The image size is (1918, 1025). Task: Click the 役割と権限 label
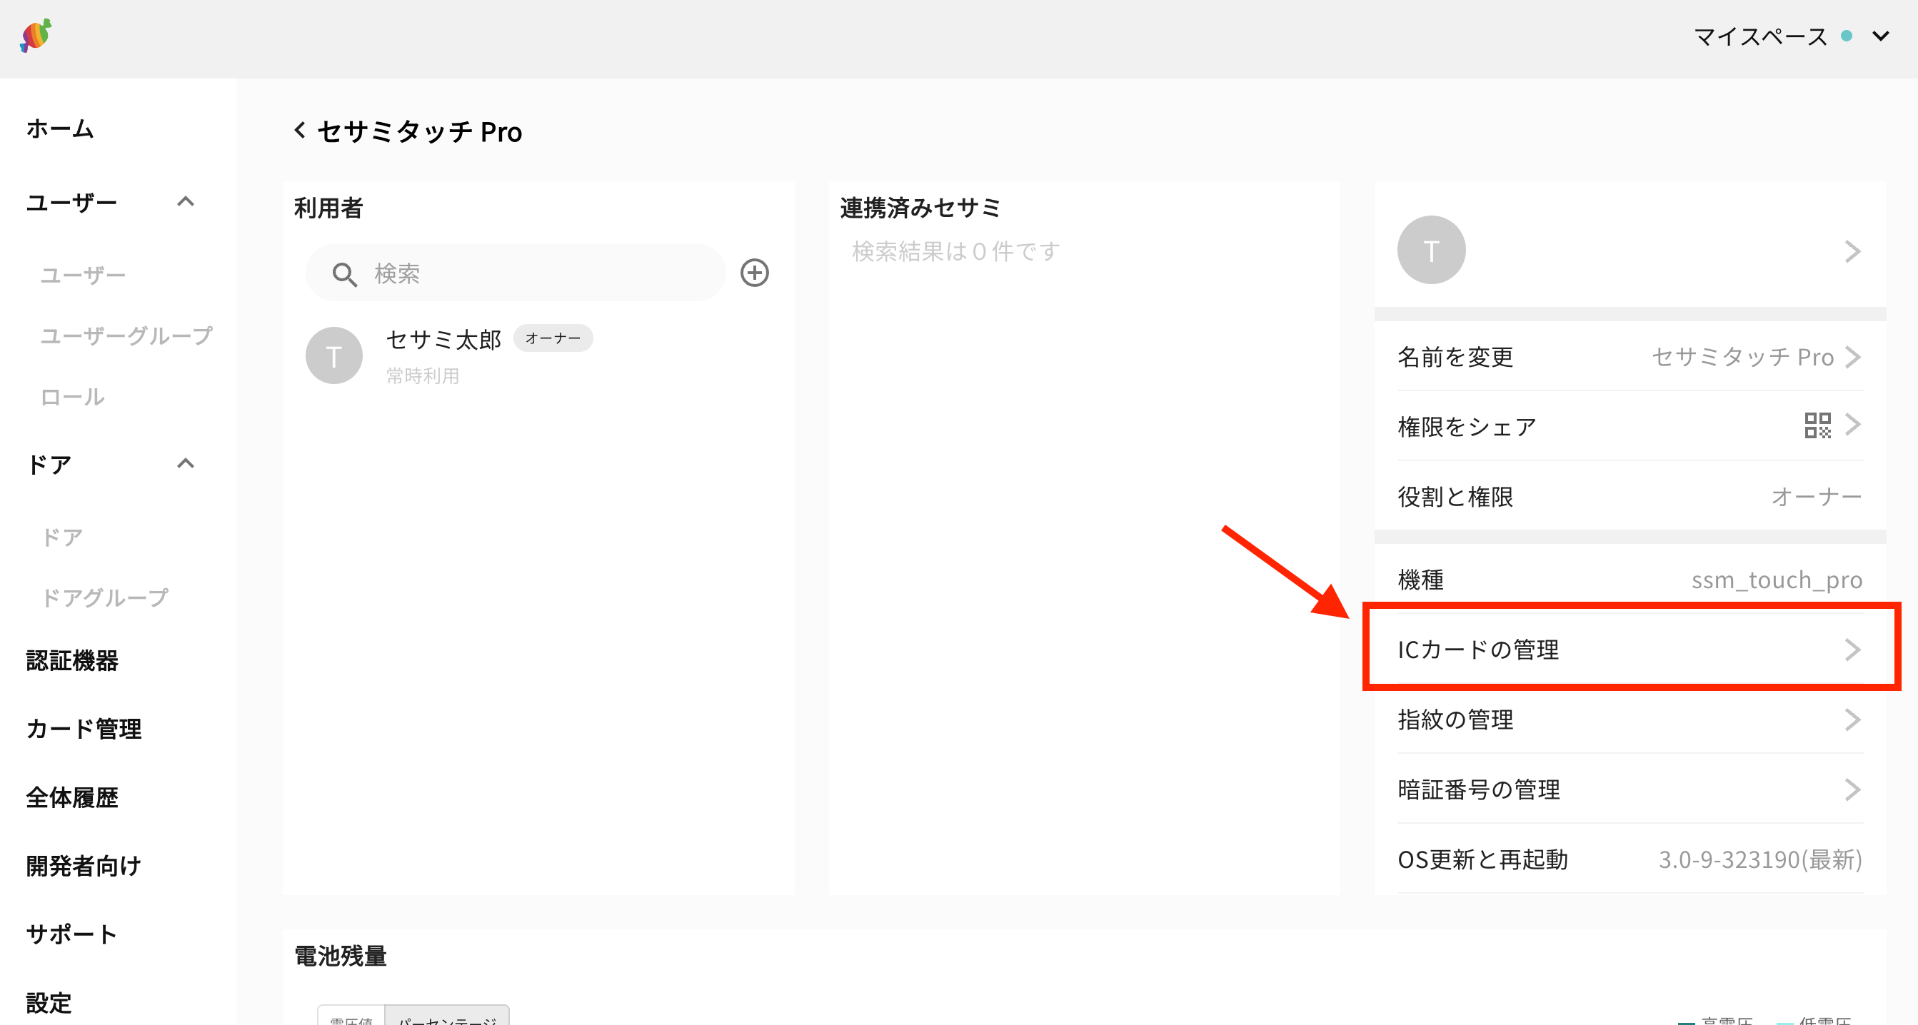click(1455, 497)
